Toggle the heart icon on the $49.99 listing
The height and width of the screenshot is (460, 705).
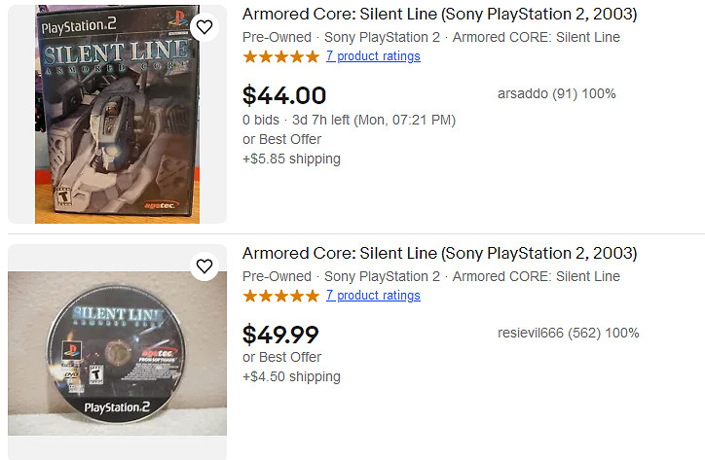[x=204, y=266]
